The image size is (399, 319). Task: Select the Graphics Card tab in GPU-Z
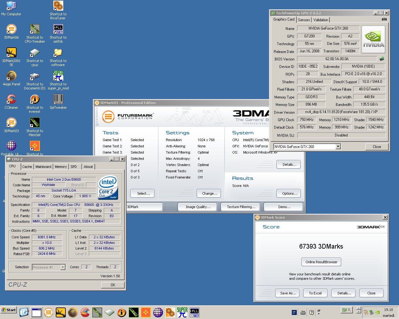[284, 19]
